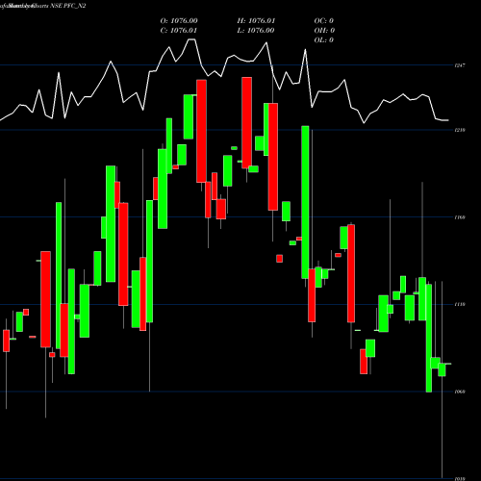481x481 pixels.
Task: Click the 'C: 1076.01' close price readout
Action: [x=179, y=31]
